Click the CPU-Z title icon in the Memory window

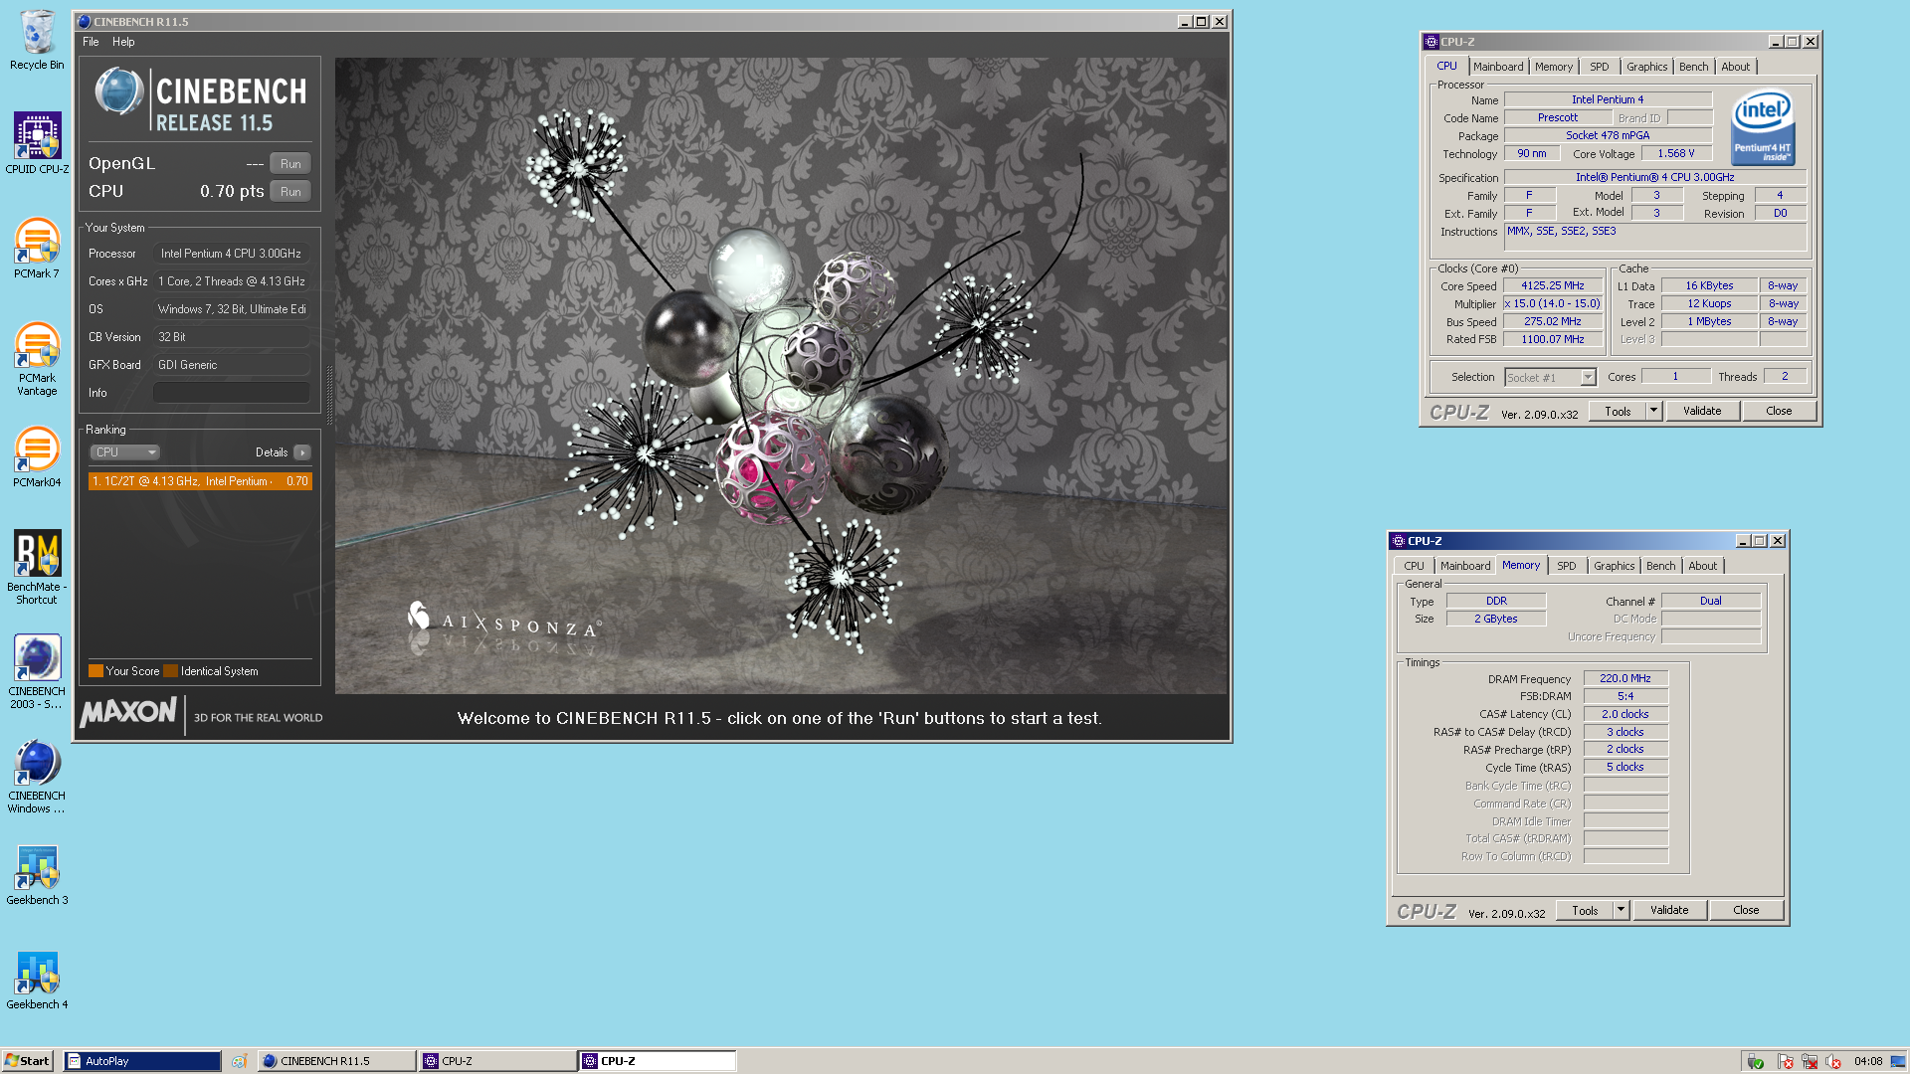click(1398, 541)
